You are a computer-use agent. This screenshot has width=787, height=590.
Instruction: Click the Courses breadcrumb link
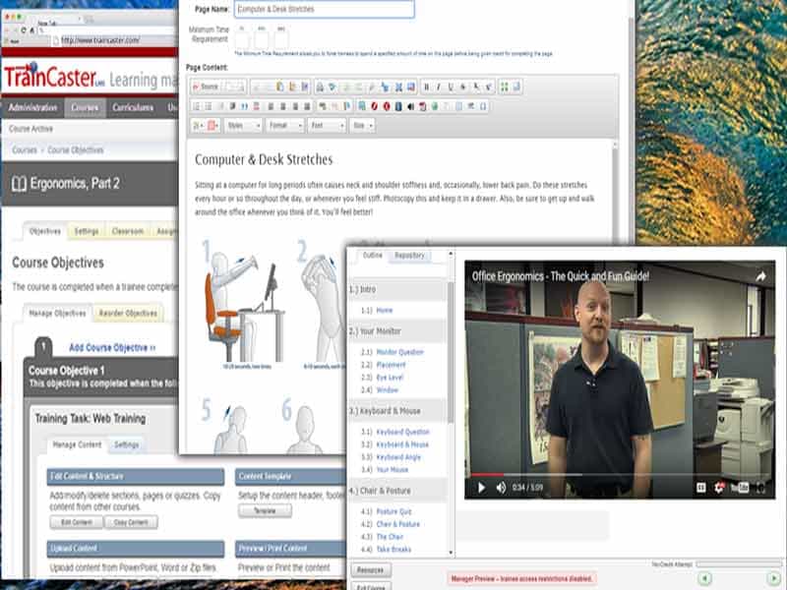coord(25,150)
